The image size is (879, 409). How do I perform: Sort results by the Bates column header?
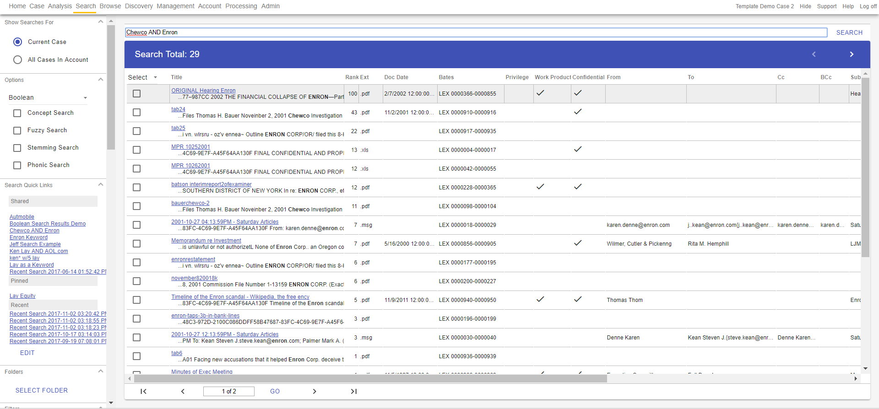click(446, 77)
